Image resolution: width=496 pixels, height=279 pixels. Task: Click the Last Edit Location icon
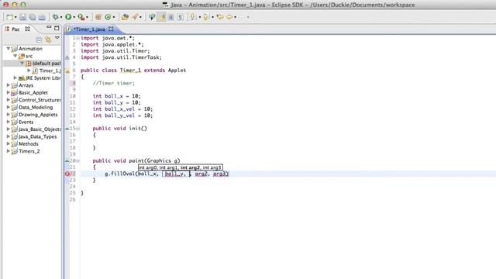click(220, 17)
